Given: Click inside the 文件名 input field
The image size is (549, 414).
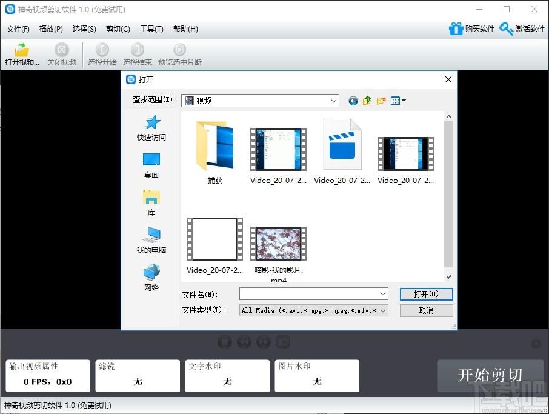Looking at the screenshot, I should (x=310, y=294).
